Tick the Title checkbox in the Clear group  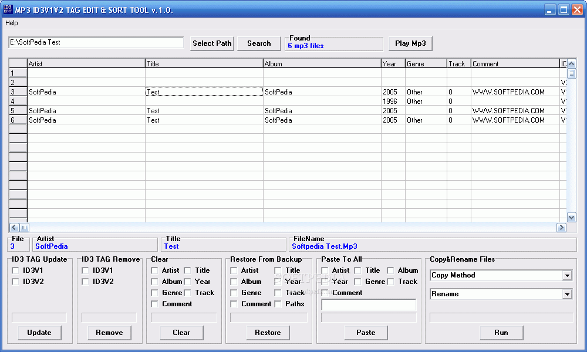[187, 270]
